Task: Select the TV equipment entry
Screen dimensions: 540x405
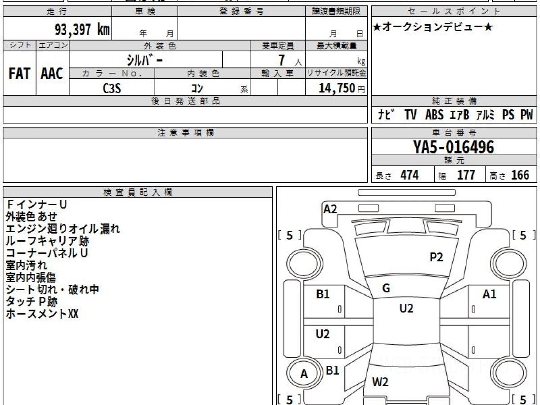Action: pyautogui.click(x=410, y=115)
